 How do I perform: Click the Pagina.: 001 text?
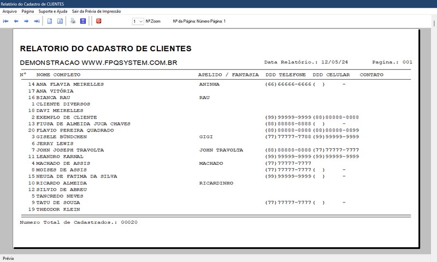[392, 62]
